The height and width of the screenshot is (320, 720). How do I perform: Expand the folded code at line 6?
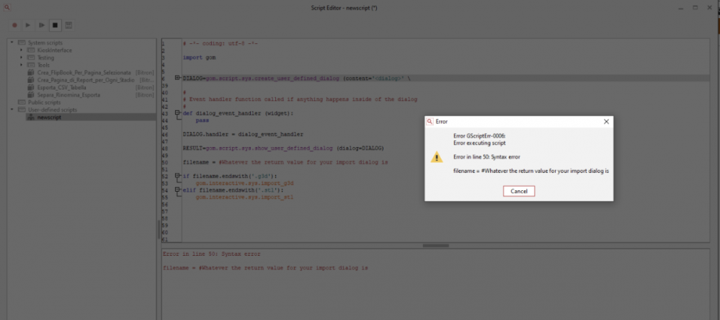[178, 78]
